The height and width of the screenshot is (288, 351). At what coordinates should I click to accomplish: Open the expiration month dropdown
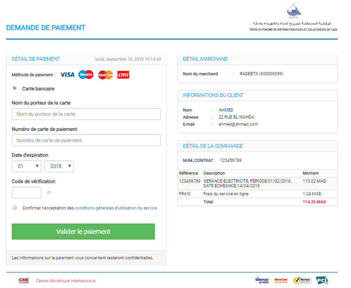pyautogui.click(x=26, y=166)
